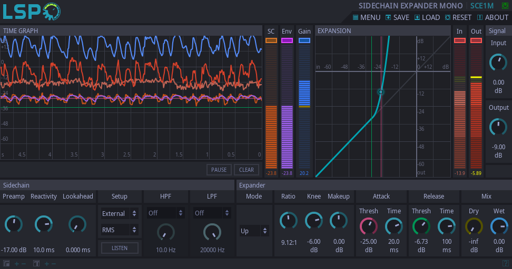
Task: Click the Reactivity knob
Action: (x=44, y=224)
